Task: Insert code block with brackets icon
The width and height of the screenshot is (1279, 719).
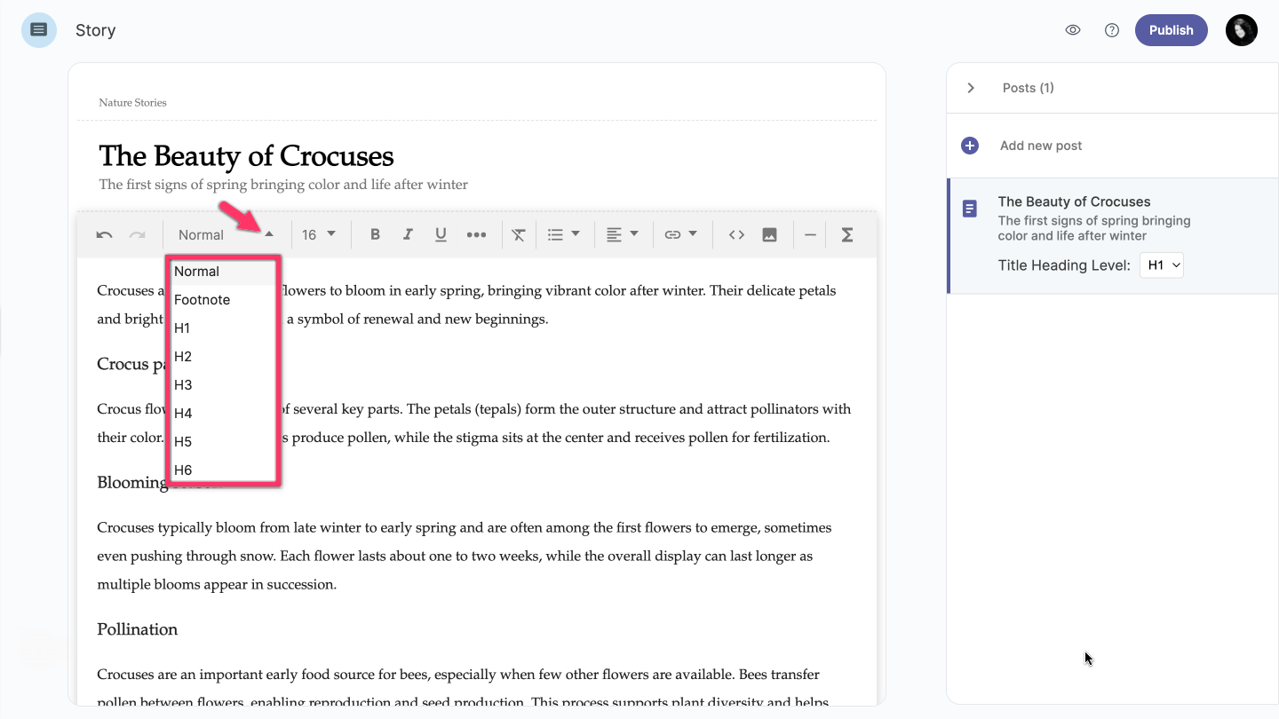Action: click(x=736, y=234)
